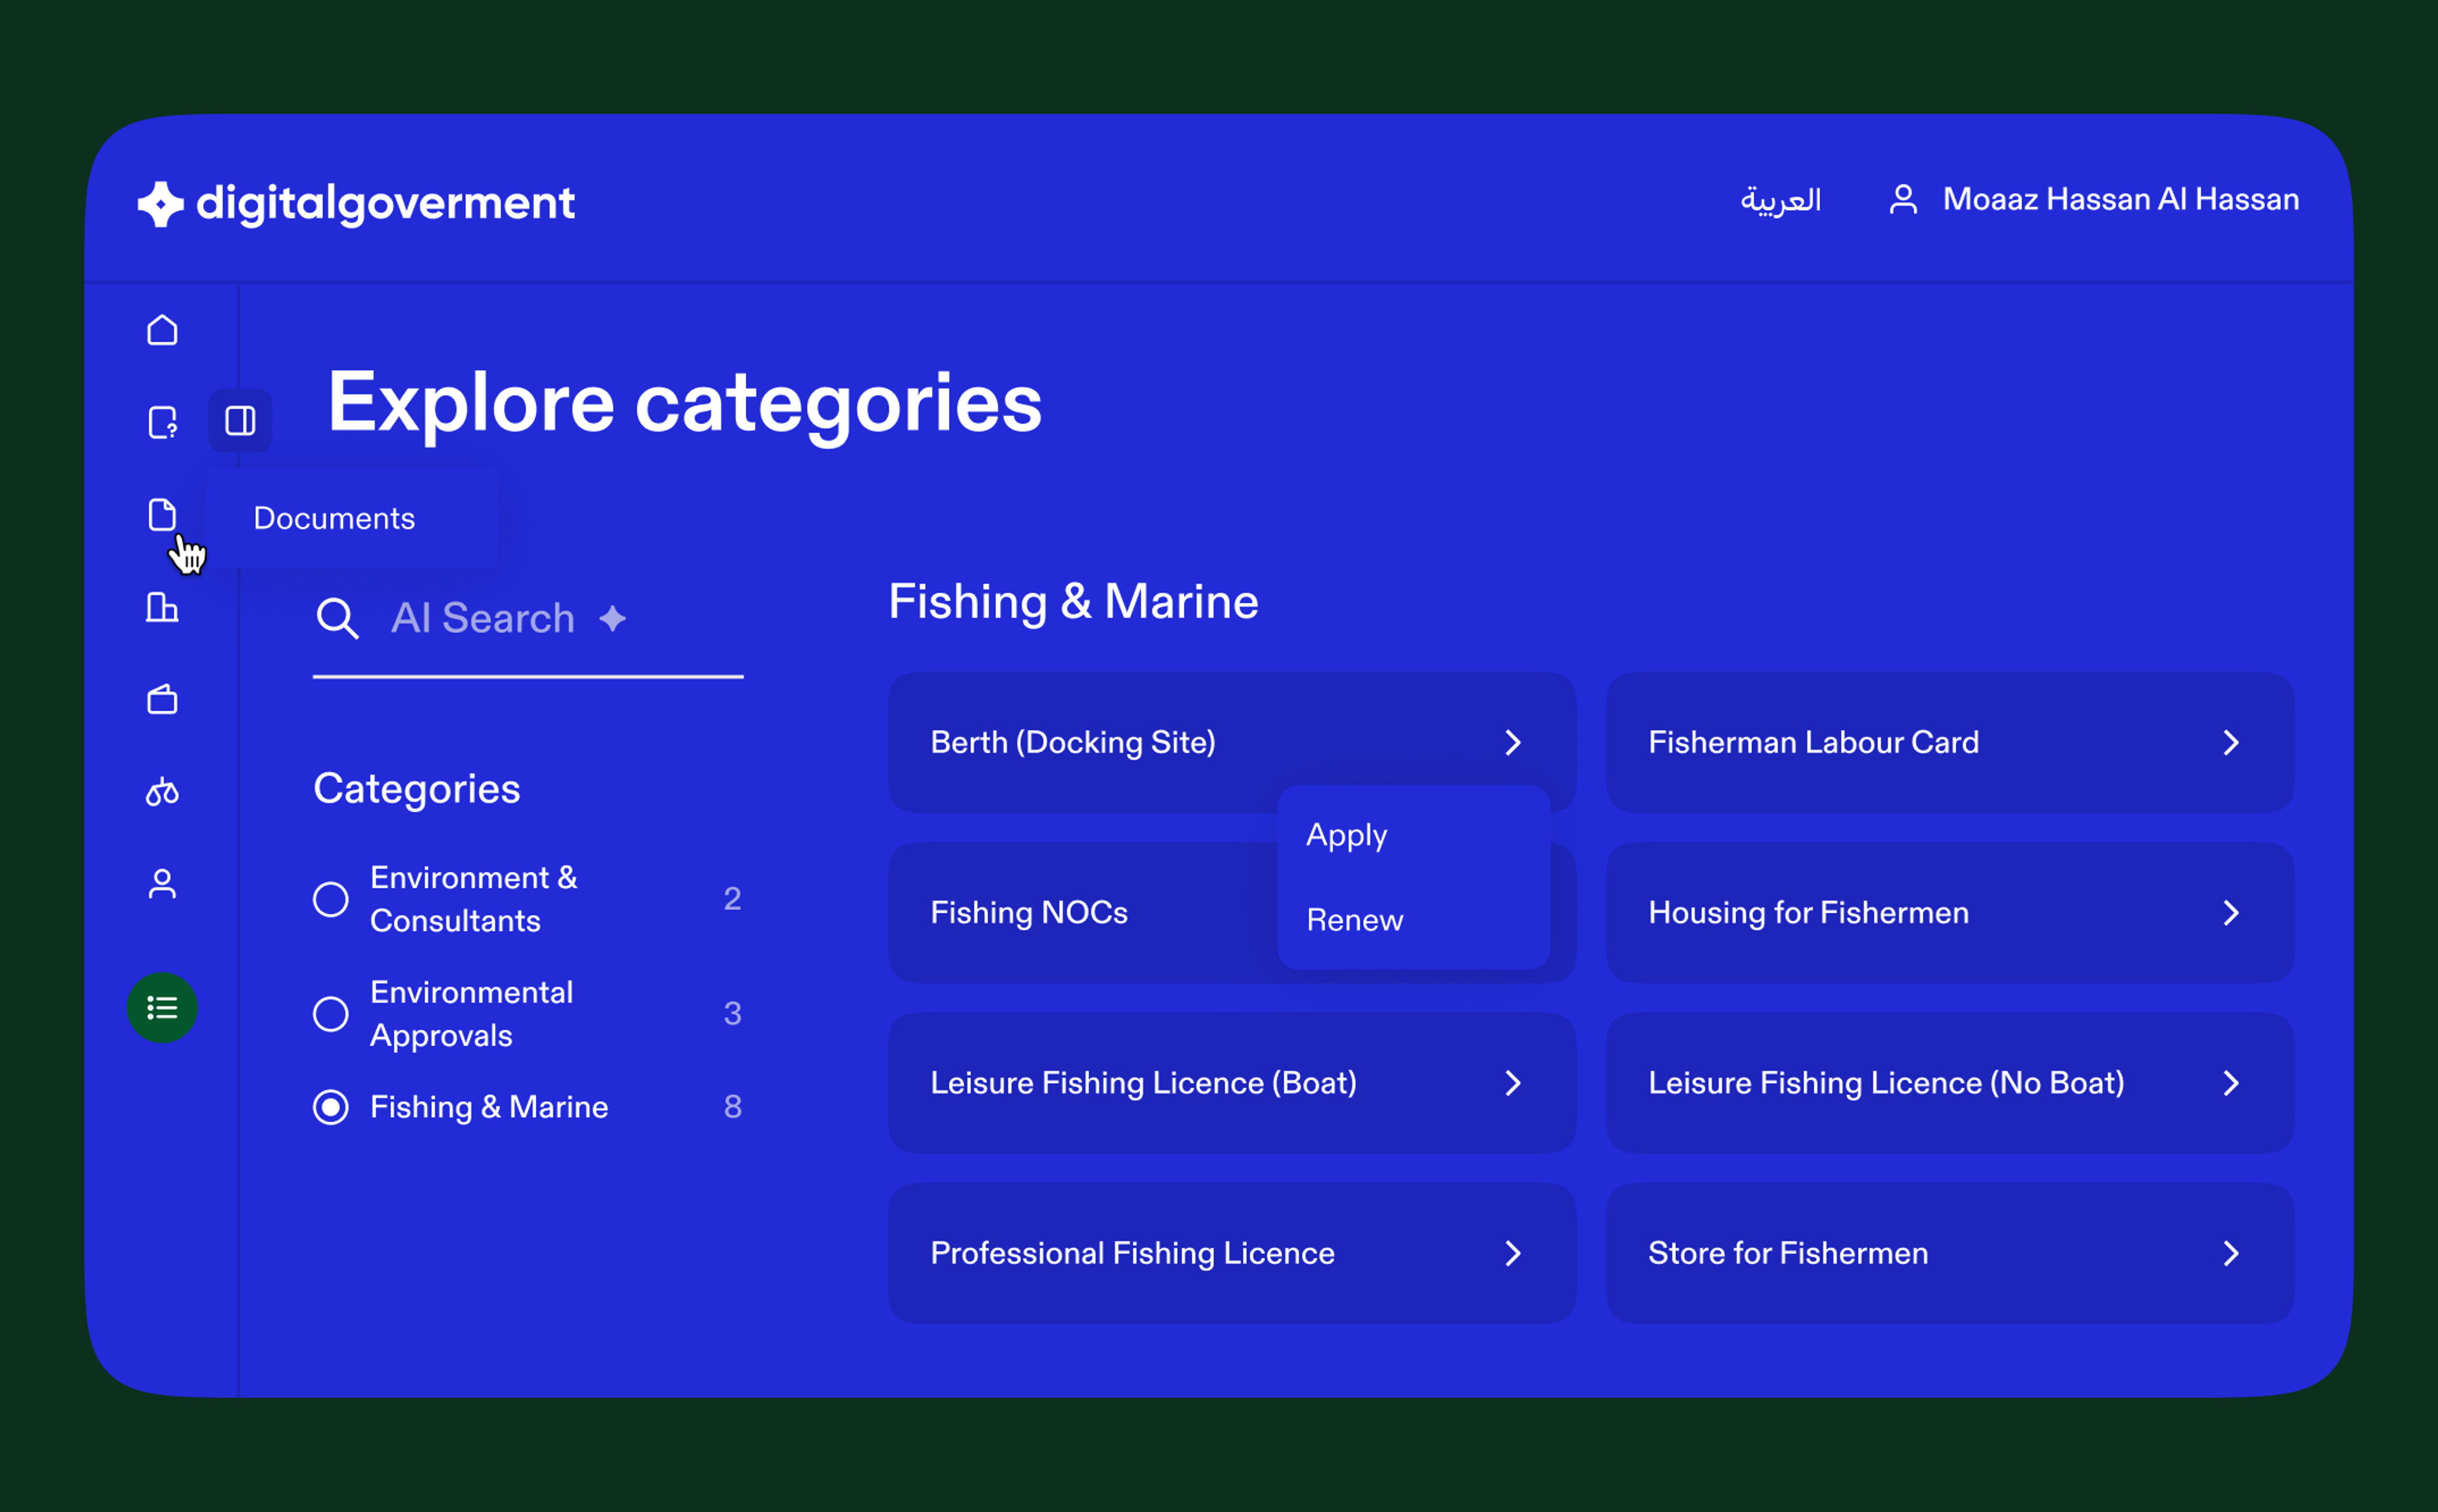This screenshot has width=2438, height=1512.
Task: Expand the Leisure Fishing Licence (Boat) chevron
Action: tap(1514, 1083)
